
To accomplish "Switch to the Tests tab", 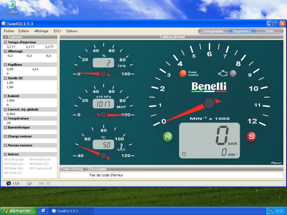I will click(269, 31).
